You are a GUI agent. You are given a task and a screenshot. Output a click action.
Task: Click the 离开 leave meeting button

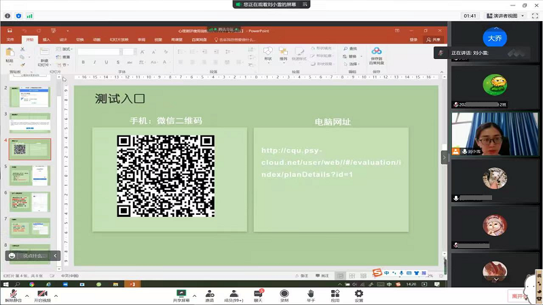point(519,296)
